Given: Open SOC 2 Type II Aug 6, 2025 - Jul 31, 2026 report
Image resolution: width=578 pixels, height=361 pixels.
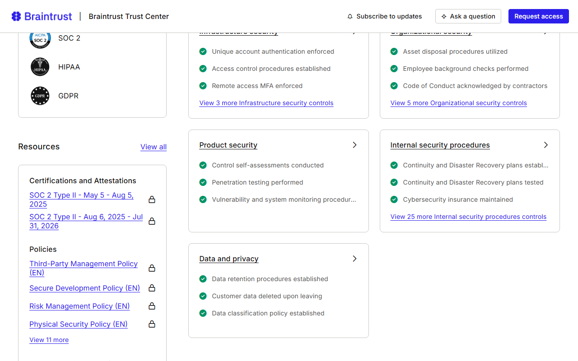Looking at the screenshot, I should pos(86,221).
